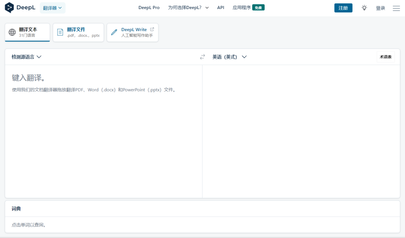Open the DeepL Write tab
Screen dimensions: 405x238
[132, 32]
